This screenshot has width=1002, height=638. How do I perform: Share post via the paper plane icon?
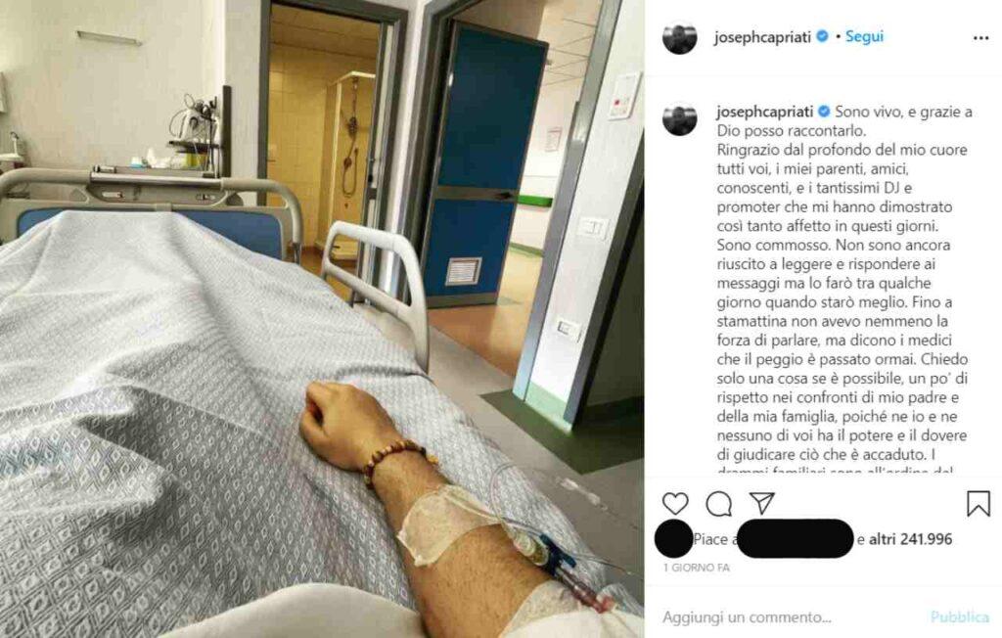(761, 503)
